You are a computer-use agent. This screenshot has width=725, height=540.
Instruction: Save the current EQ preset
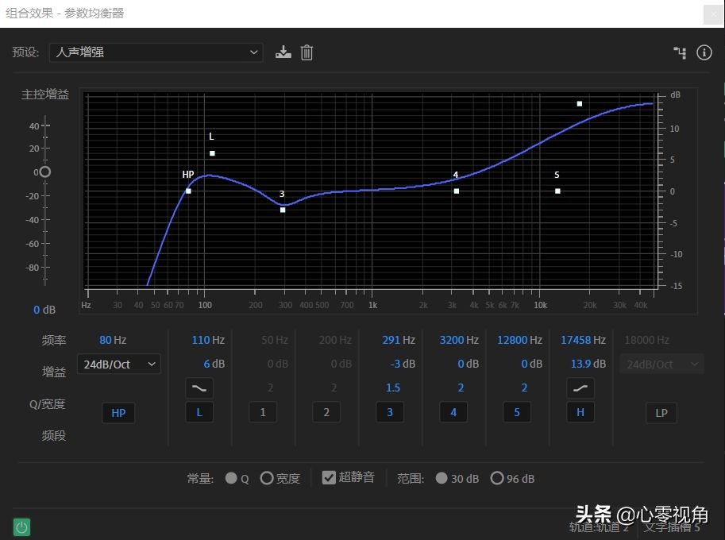coord(283,52)
